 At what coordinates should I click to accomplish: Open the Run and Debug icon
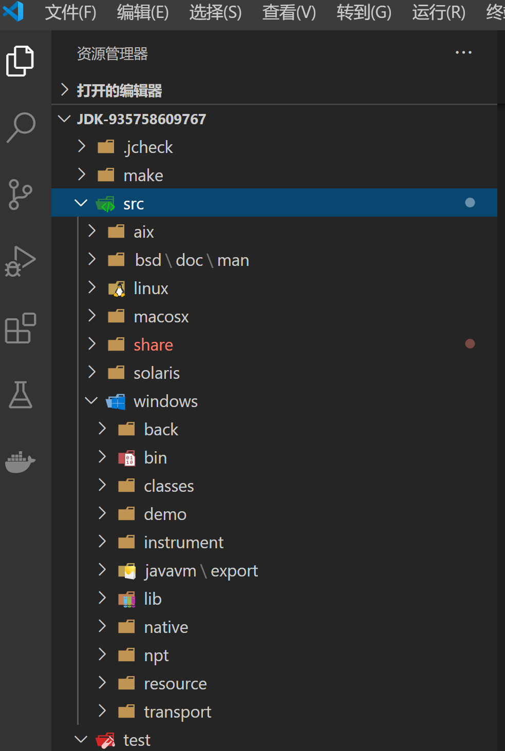(21, 261)
